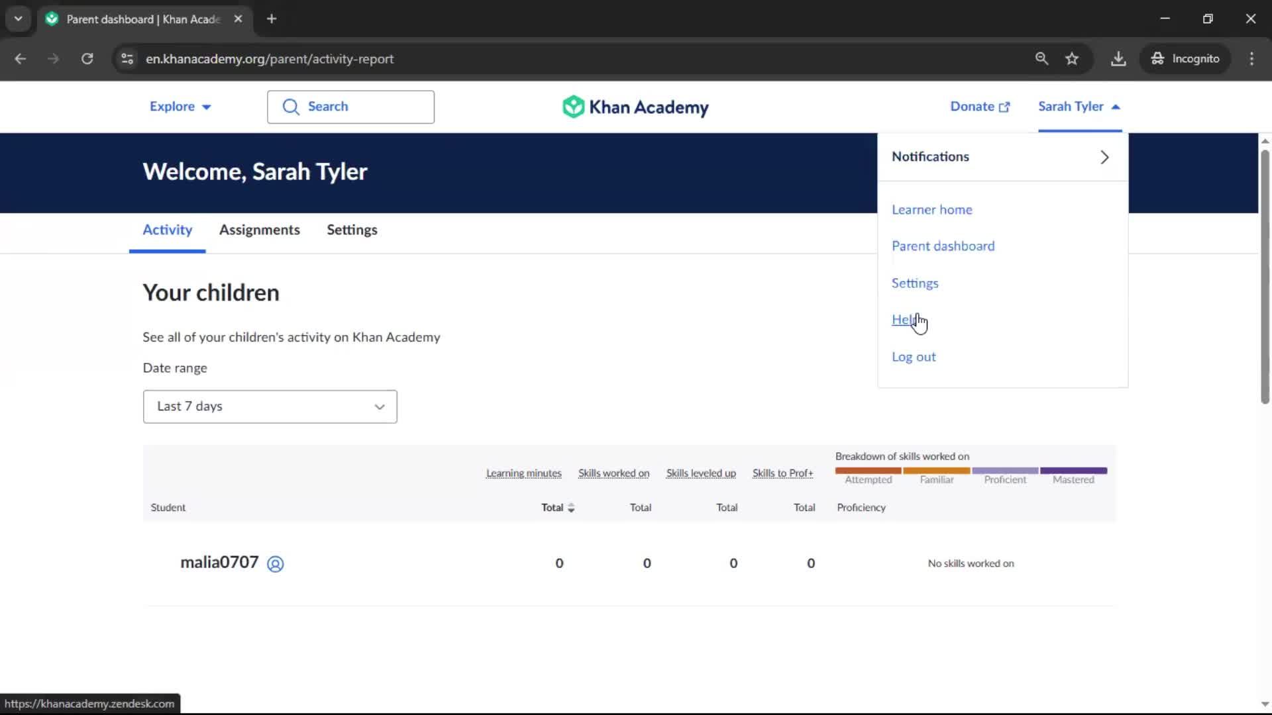Viewport: 1272px width, 715px height.
Task: Go back with the browser back arrow
Action: [x=20, y=59]
